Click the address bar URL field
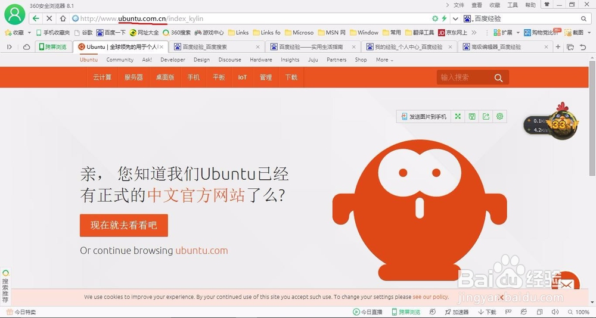The image size is (596, 318). (251, 18)
